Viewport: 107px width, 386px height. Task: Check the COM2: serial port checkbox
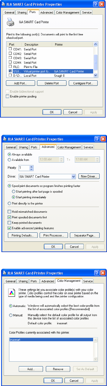(10, 54)
